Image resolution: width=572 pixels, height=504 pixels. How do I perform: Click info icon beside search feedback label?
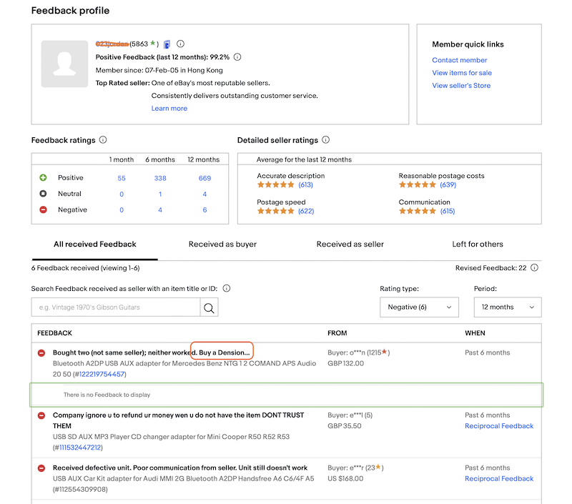click(x=226, y=289)
